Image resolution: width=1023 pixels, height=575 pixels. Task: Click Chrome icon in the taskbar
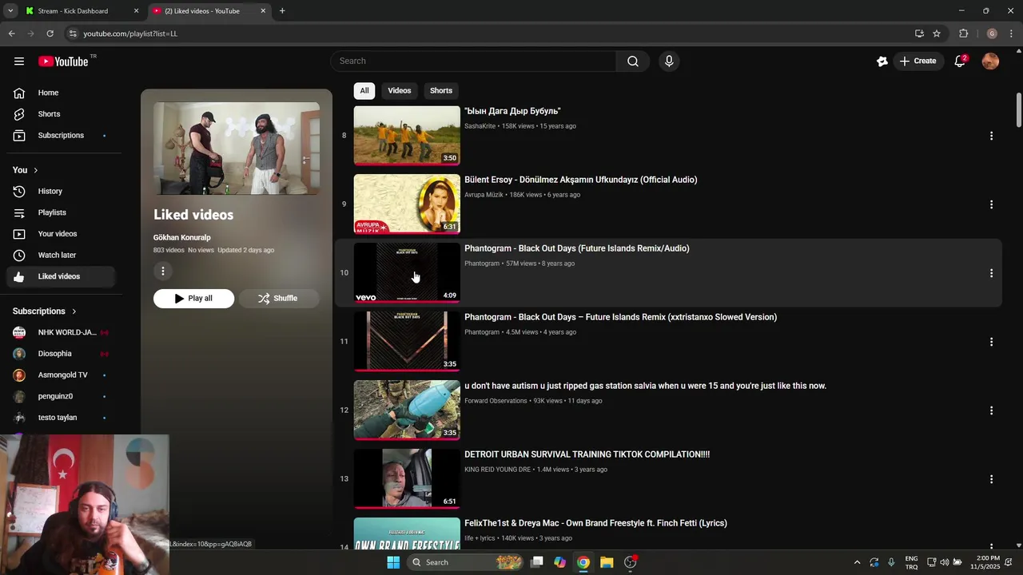click(583, 562)
